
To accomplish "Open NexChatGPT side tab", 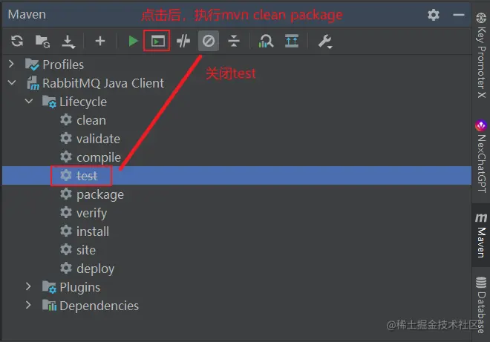I will click(x=481, y=157).
